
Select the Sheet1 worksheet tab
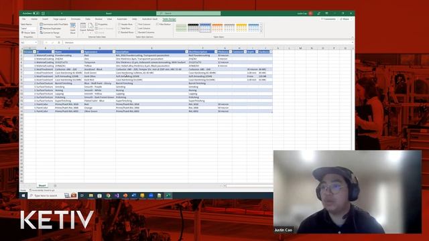pyautogui.click(x=42, y=186)
